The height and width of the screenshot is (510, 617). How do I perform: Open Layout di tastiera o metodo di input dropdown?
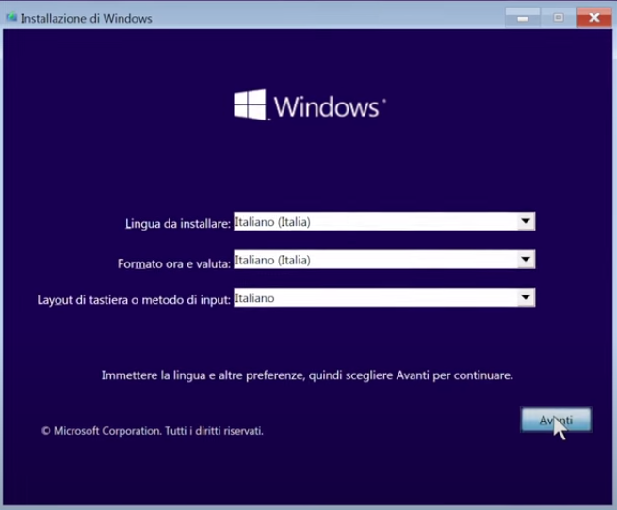pyautogui.click(x=384, y=297)
